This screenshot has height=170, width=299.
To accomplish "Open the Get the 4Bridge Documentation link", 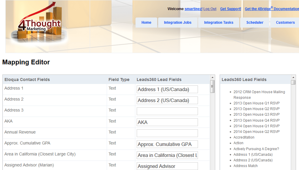I will (272, 9).
